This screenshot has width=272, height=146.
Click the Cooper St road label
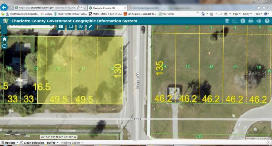coord(138,81)
